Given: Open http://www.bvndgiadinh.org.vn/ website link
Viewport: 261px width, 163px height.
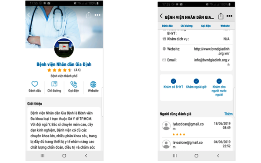Looking at the screenshot, I should click(x=212, y=51).
